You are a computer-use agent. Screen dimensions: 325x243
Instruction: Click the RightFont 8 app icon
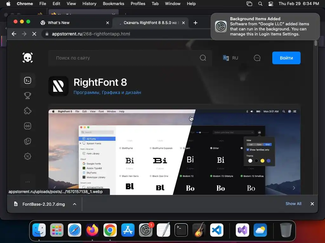pos(58,86)
